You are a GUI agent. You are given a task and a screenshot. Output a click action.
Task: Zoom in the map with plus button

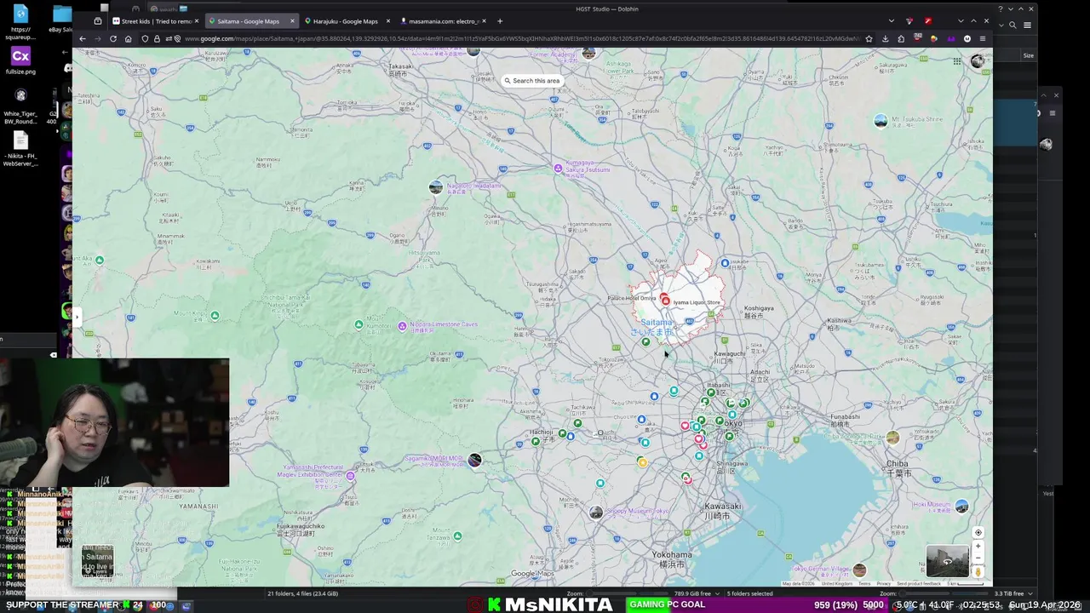click(978, 547)
